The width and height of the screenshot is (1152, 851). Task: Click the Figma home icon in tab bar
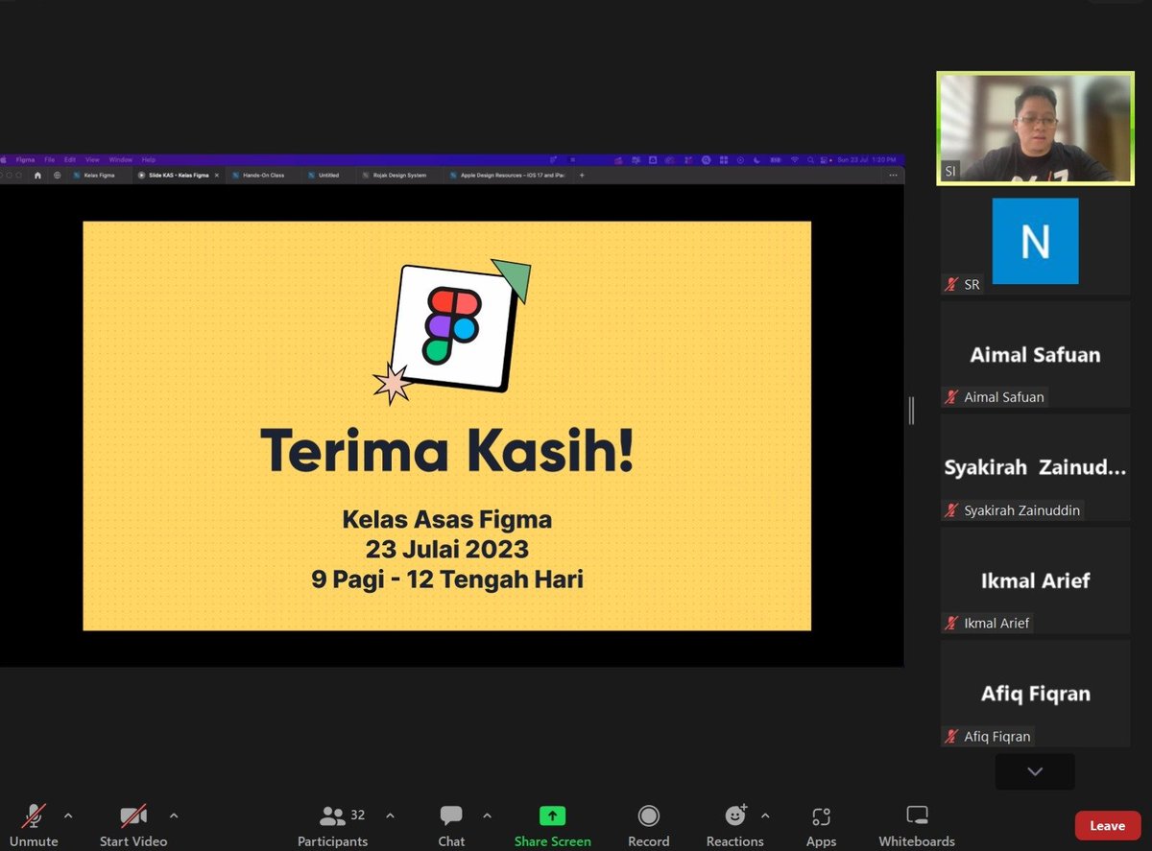point(37,176)
